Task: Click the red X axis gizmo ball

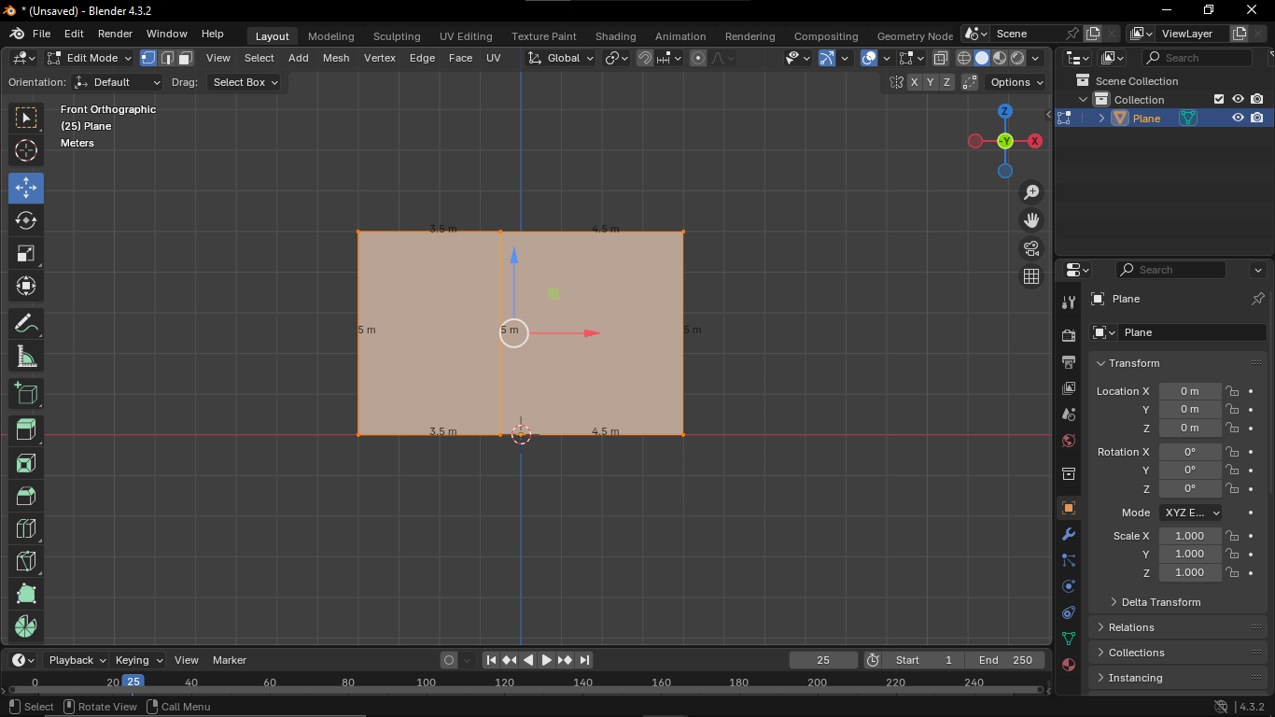Action: pos(1035,141)
